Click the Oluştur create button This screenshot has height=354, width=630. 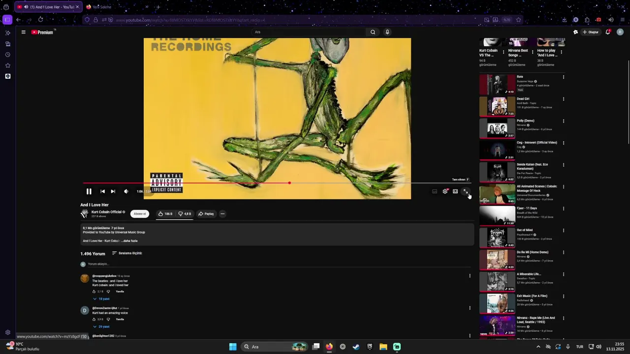tap(591, 32)
